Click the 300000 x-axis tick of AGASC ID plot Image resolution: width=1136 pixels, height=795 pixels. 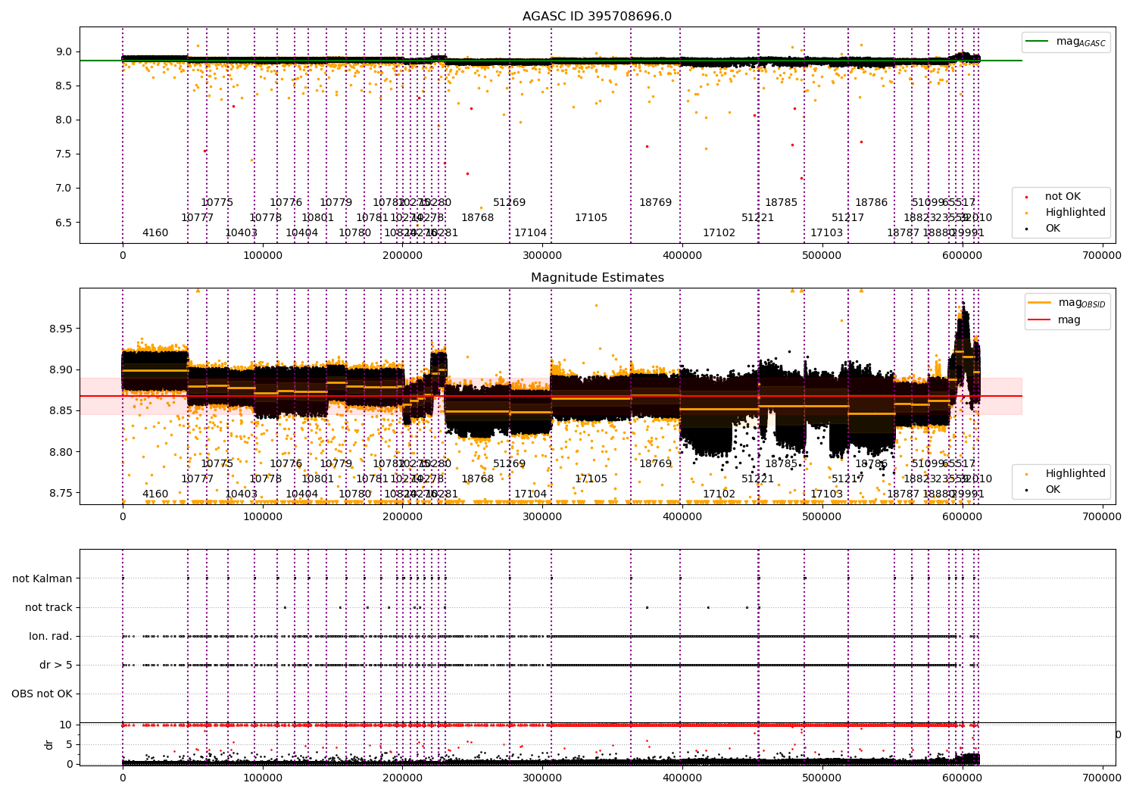pos(542,256)
